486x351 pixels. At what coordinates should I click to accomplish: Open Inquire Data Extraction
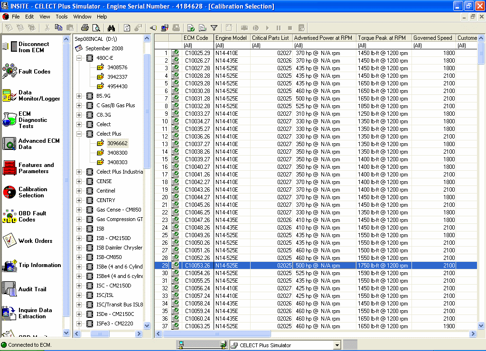(x=27, y=313)
